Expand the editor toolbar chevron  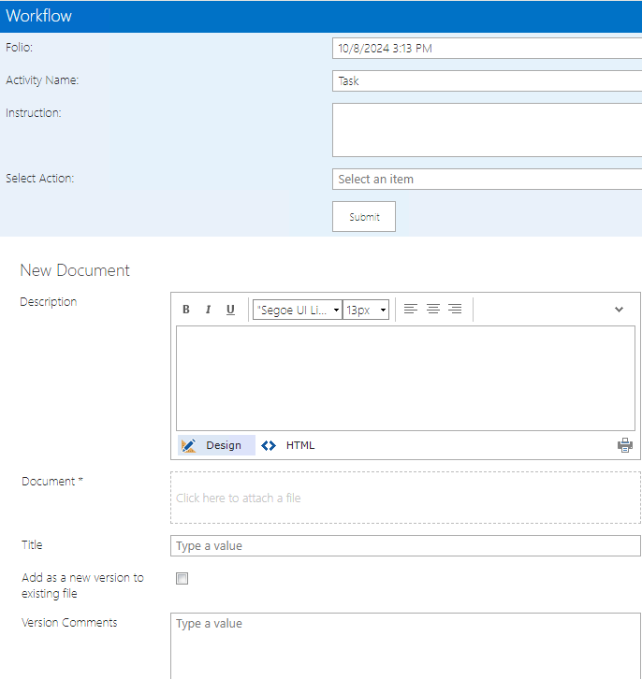point(619,310)
